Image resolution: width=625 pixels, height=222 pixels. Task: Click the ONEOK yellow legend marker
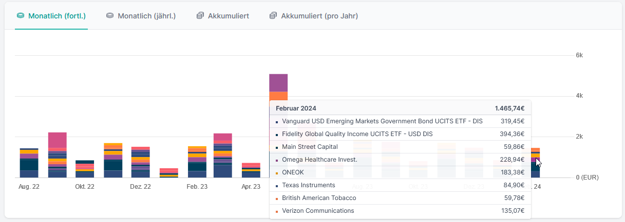277,173
